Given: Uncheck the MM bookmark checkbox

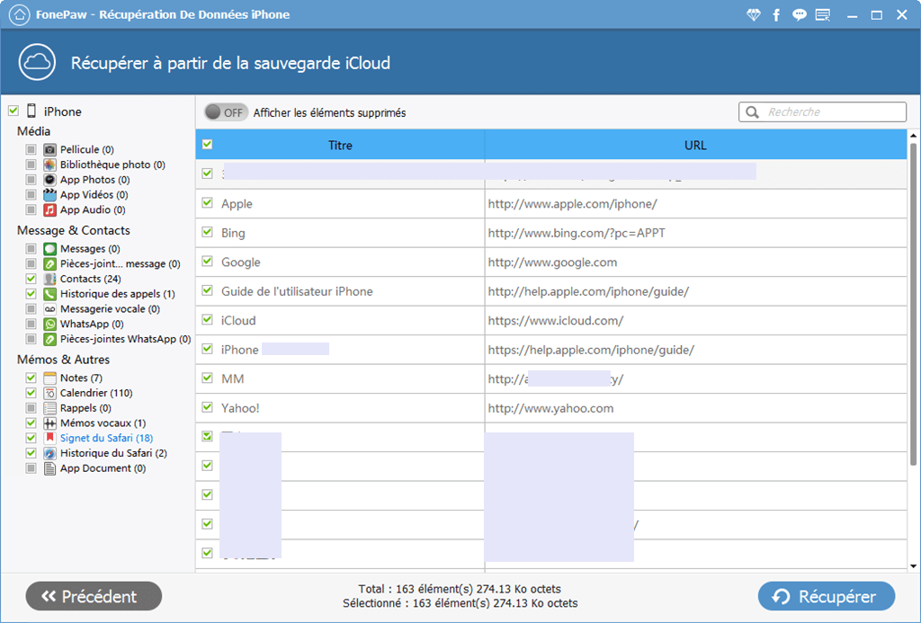Looking at the screenshot, I should [x=208, y=378].
